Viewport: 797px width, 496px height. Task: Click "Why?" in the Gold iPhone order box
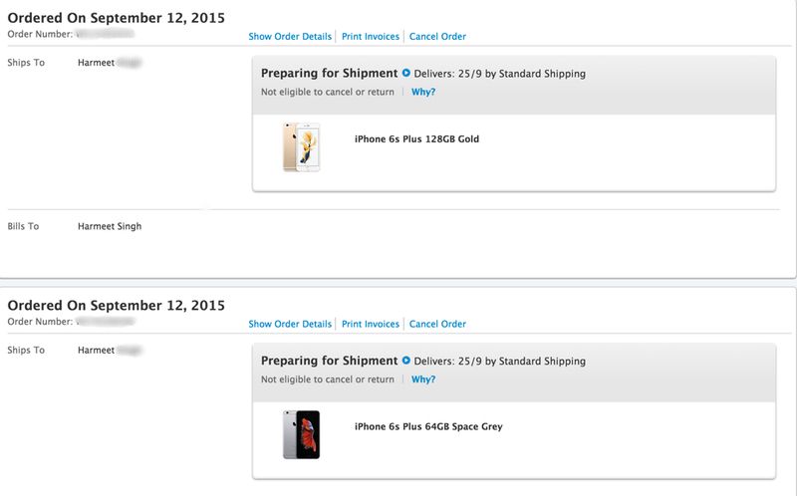click(423, 92)
